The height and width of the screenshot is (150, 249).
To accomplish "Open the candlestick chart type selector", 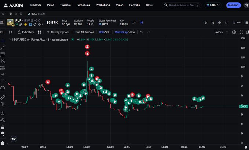I will pos(10,32).
